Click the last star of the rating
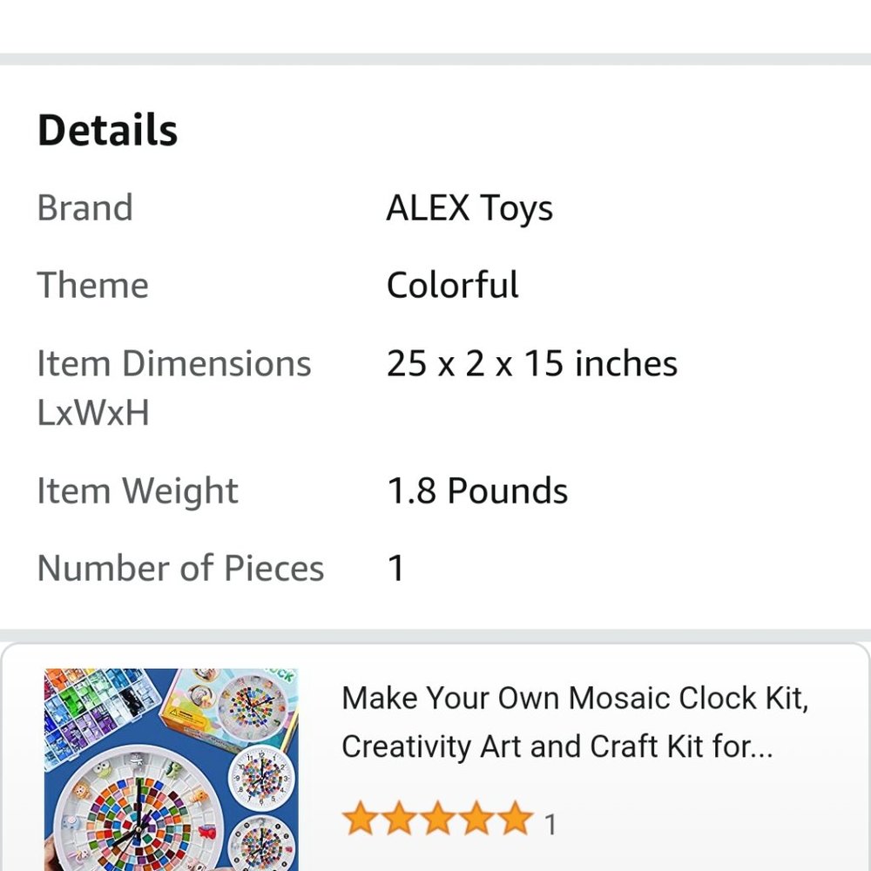This screenshot has height=871, width=871. pyautogui.click(x=513, y=819)
